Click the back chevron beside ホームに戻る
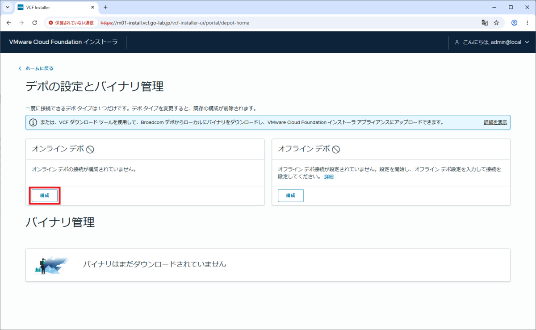The image size is (536, 330). pos(20,68)
